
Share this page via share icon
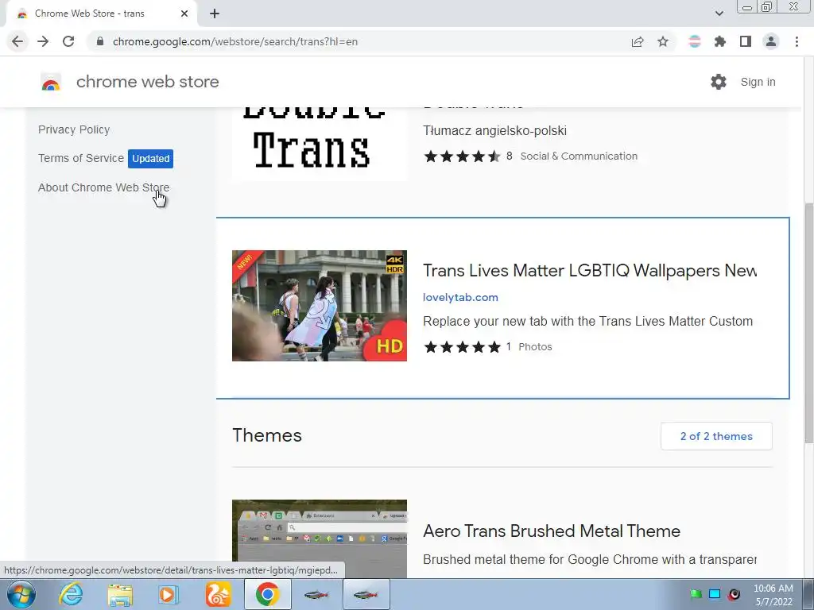coord(638,41)
